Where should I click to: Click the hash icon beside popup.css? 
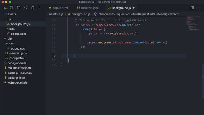8,48
